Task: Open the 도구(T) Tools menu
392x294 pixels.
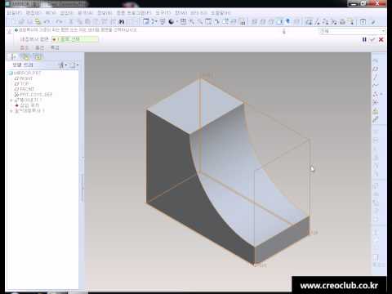Action: tap(163, 13)
